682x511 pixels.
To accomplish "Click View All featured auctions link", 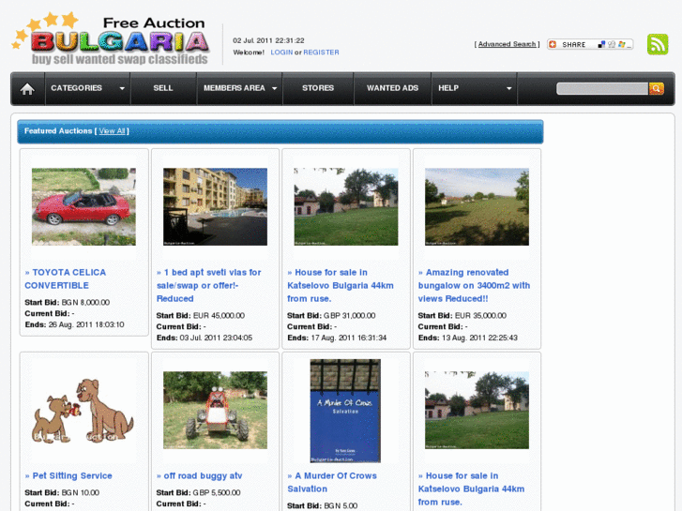I will pyautogui.click(x=112, y=131).
